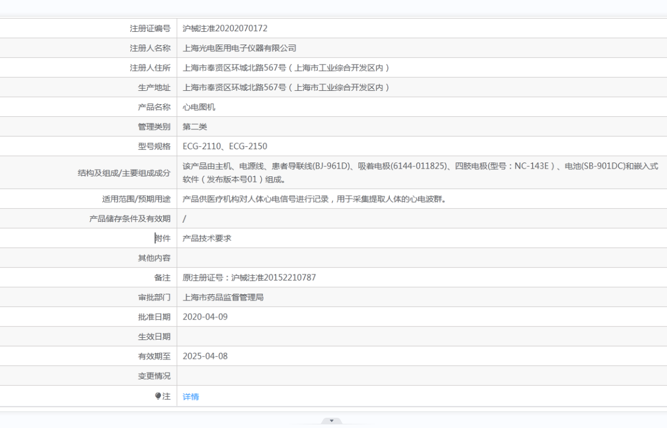Click the 型号规格 label
Viewport: 667px width, 428px height.
[x=154, y=146]
